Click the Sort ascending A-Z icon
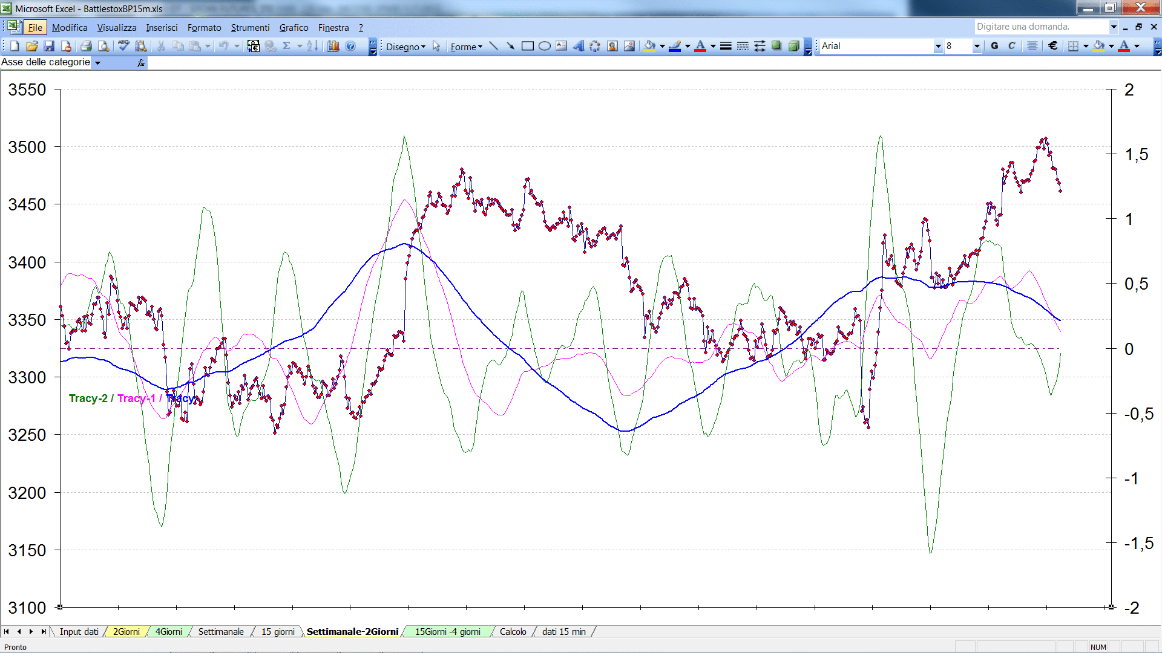 pyautogui.click(x=312, y=46)
